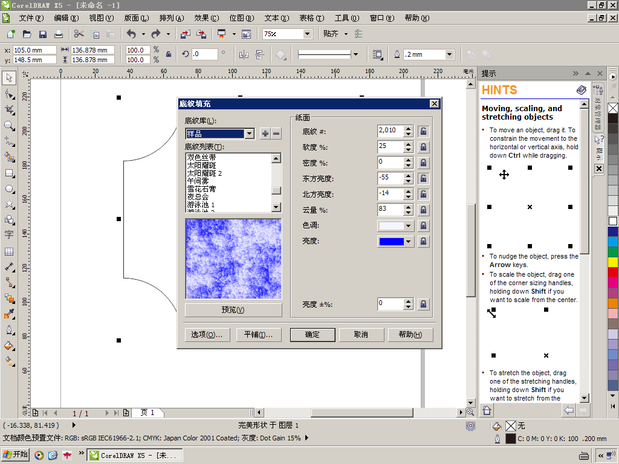Image resolution: width=619 pixels, height=464 pixels.
Task: Open the line style dropdown
Action: 355,54
